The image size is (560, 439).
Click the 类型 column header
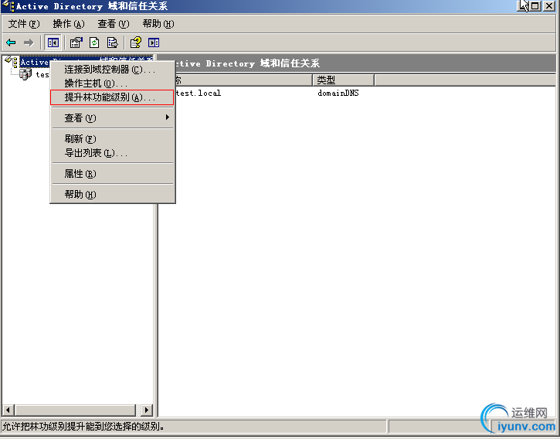tap(343, 80)
